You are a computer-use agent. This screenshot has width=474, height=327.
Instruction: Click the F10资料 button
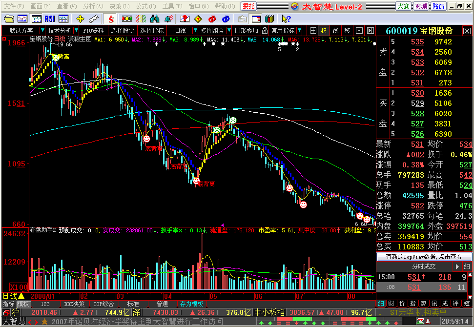tap(93, 31)
